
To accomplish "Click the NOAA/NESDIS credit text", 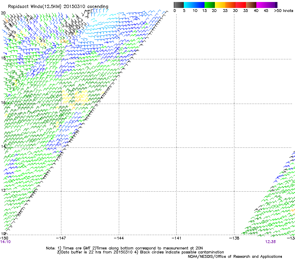I will coord(235,257).
